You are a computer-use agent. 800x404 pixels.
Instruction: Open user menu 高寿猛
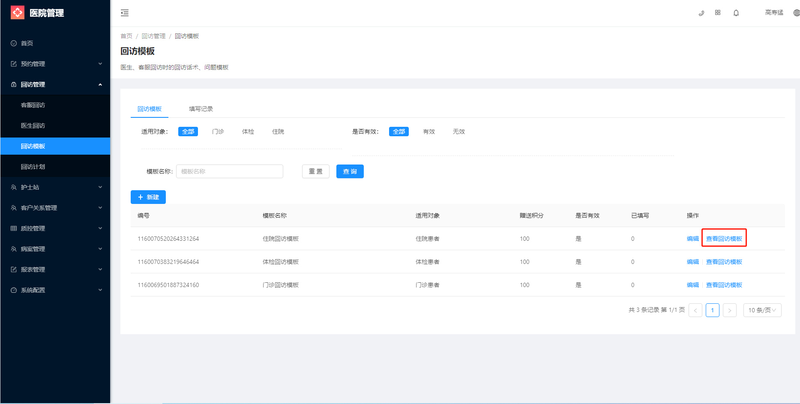point(774,12)
